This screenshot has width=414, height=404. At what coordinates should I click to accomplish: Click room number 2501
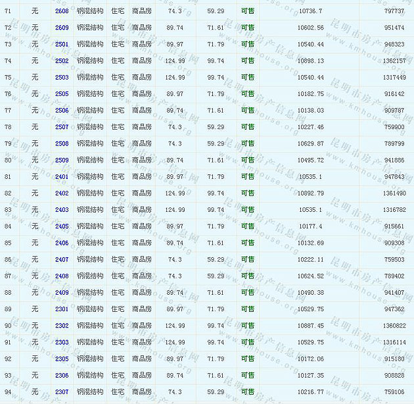click(62, 44)
